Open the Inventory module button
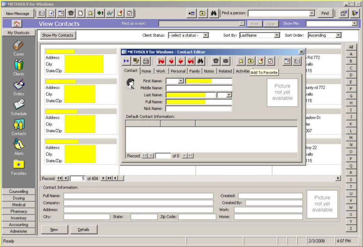Screen dimensions: 363x247 (19, 218)
